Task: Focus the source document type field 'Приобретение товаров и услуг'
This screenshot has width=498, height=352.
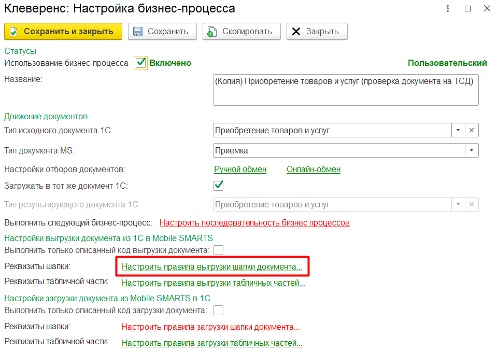Action: pos(332,130)
